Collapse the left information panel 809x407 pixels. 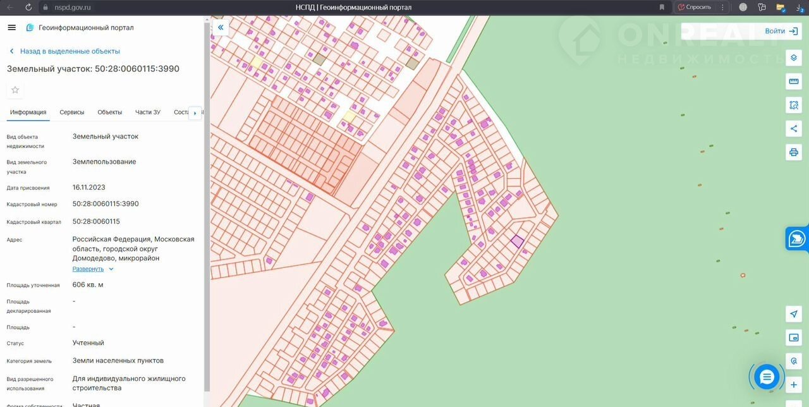tap(220, 27)
